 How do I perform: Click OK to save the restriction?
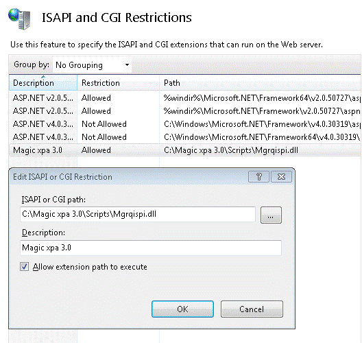pos(182,309)
